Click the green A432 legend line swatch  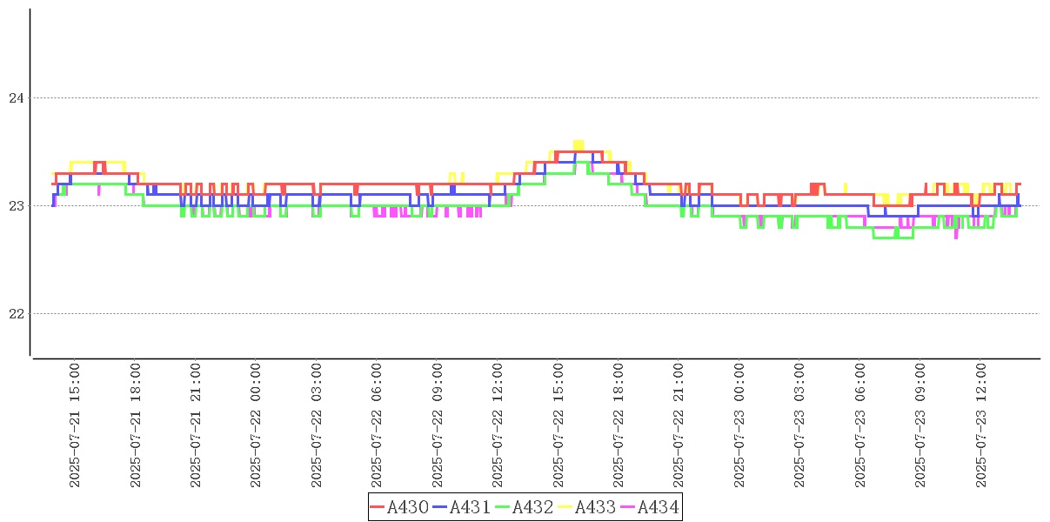click(x=503, y=507)
